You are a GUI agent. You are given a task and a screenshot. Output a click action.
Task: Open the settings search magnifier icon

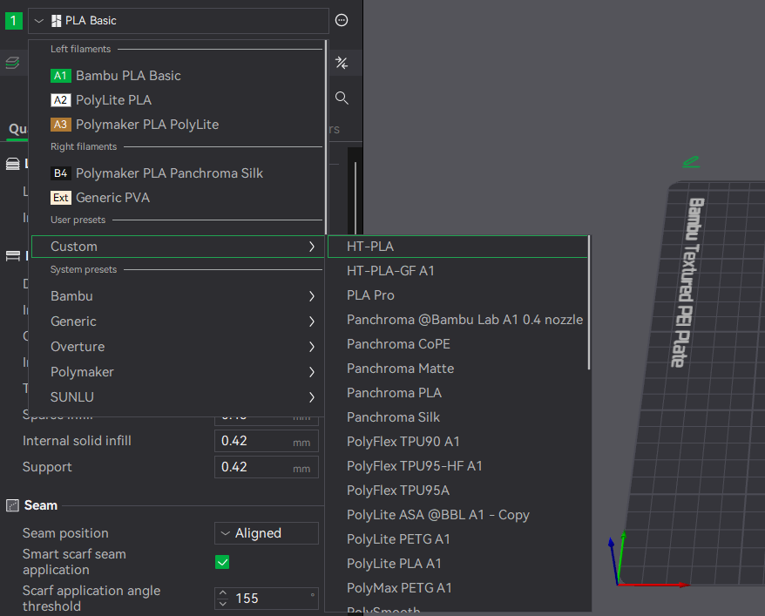[x=342, y=98]
